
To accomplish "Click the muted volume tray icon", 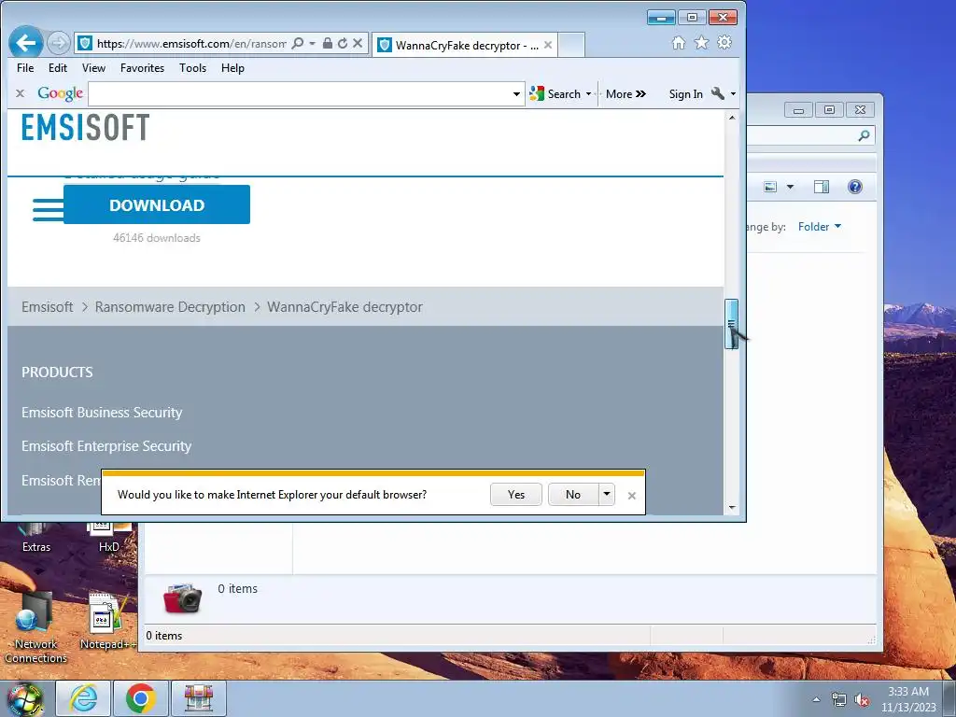I will 862,700.
